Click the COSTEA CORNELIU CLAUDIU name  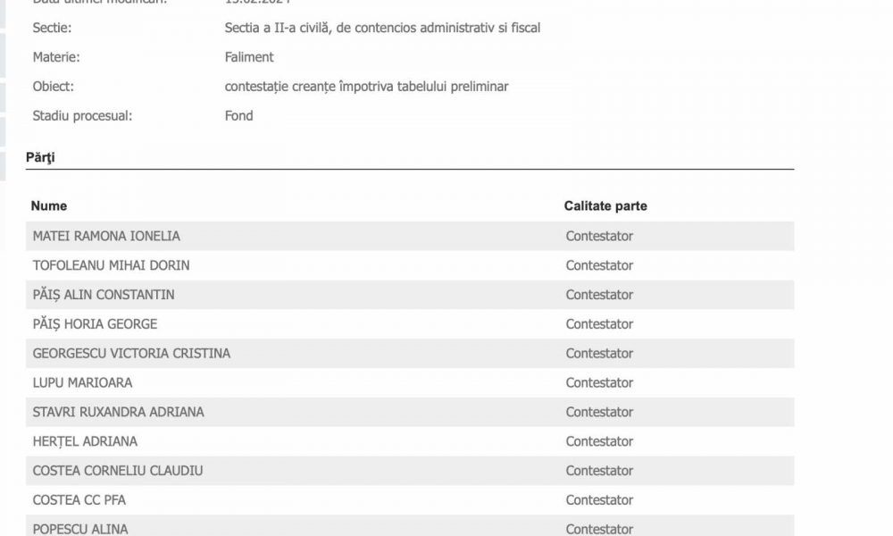pos(118,471)
